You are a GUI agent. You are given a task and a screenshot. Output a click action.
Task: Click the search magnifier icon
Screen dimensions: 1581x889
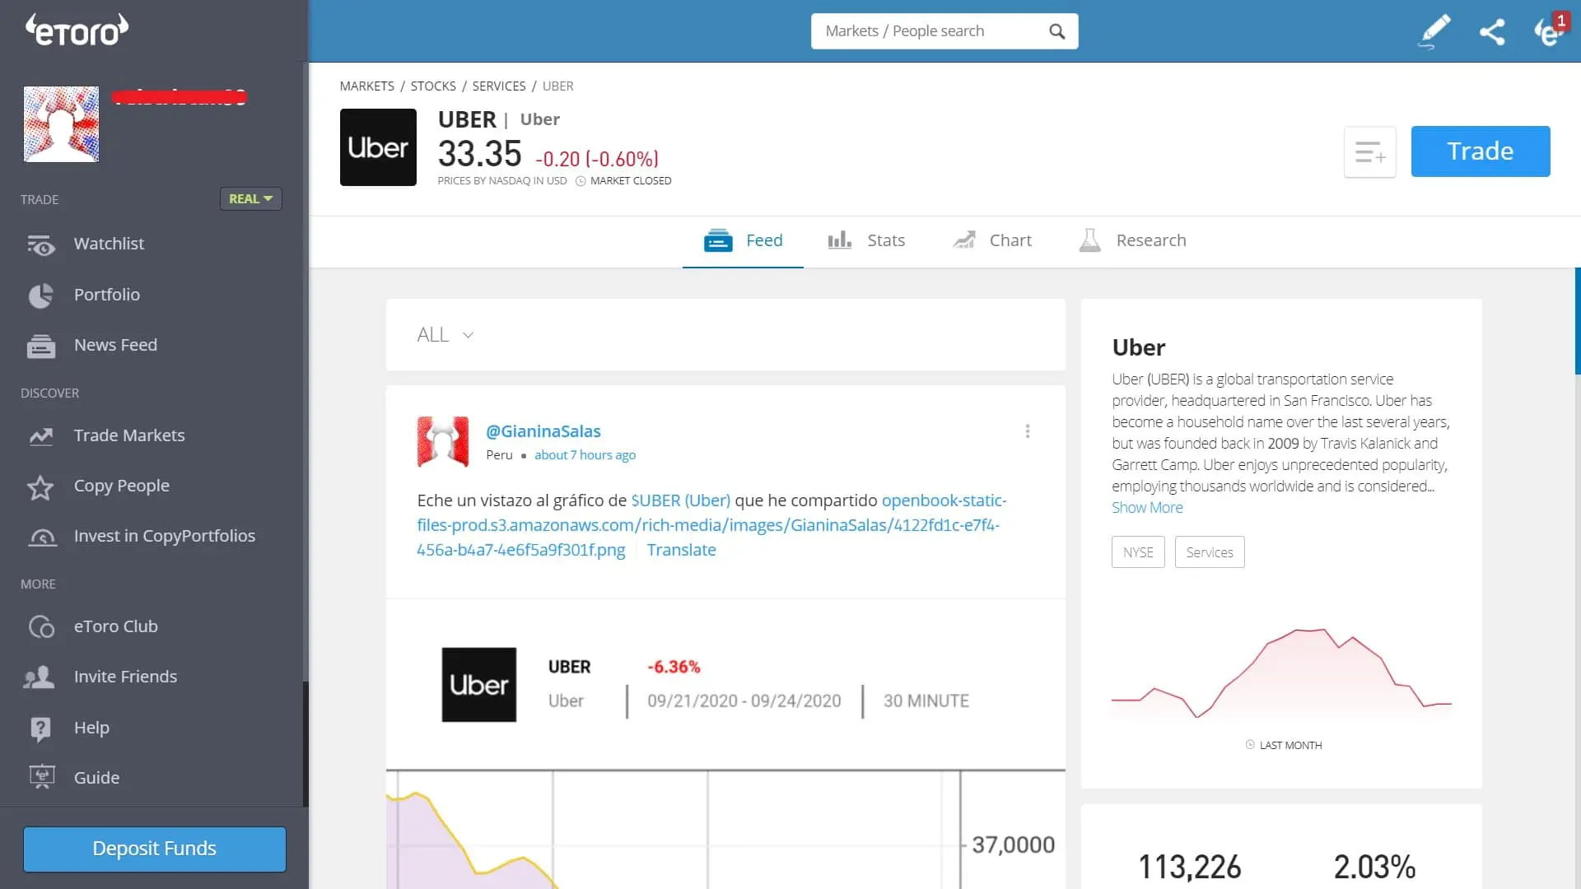[1056, 31]
